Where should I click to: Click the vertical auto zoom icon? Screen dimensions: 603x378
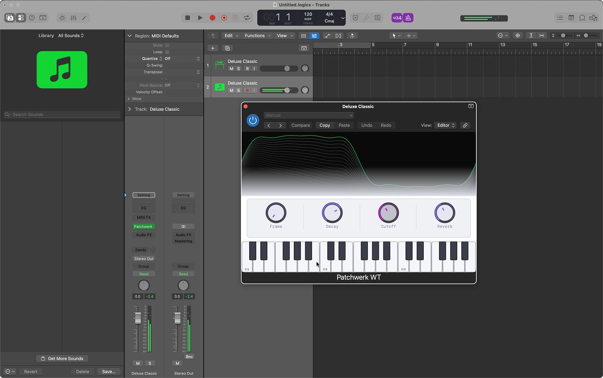click(531, 35)
